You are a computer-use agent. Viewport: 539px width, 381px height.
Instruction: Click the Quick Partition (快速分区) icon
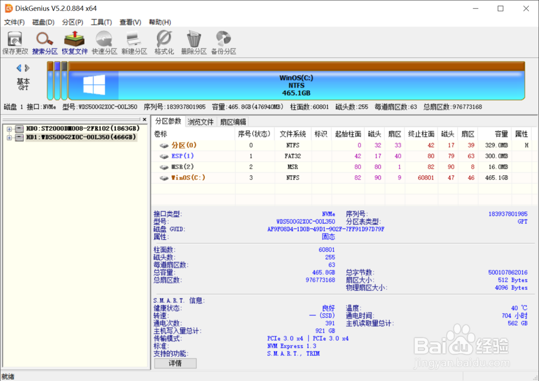(105, 43)
